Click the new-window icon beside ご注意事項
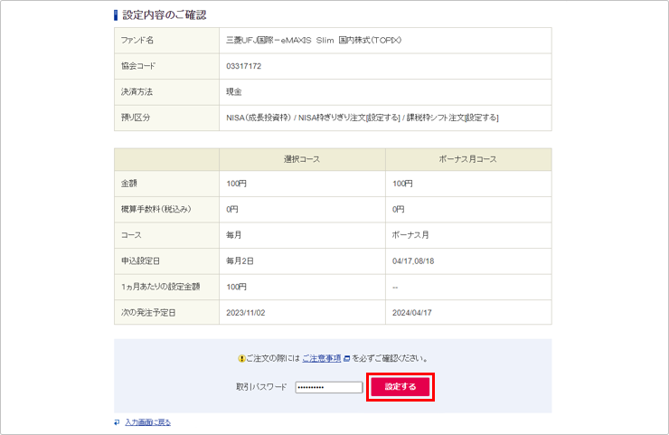 pyautogui.click(x=346, y=358)
